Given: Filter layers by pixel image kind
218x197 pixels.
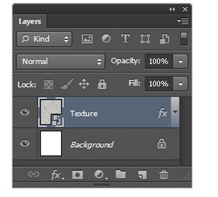Looking at the screenshot, I should coord(87,39).
